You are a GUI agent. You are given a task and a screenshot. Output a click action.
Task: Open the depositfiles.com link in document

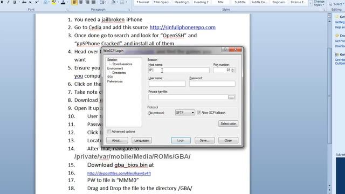click(119, 174)
